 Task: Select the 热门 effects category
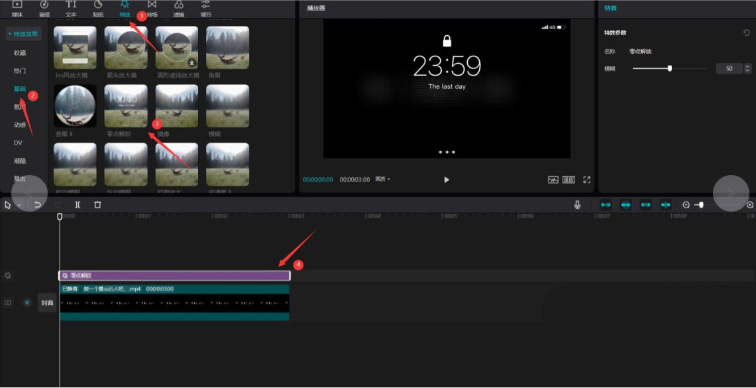pyautogui.click(x=20, y=71)
